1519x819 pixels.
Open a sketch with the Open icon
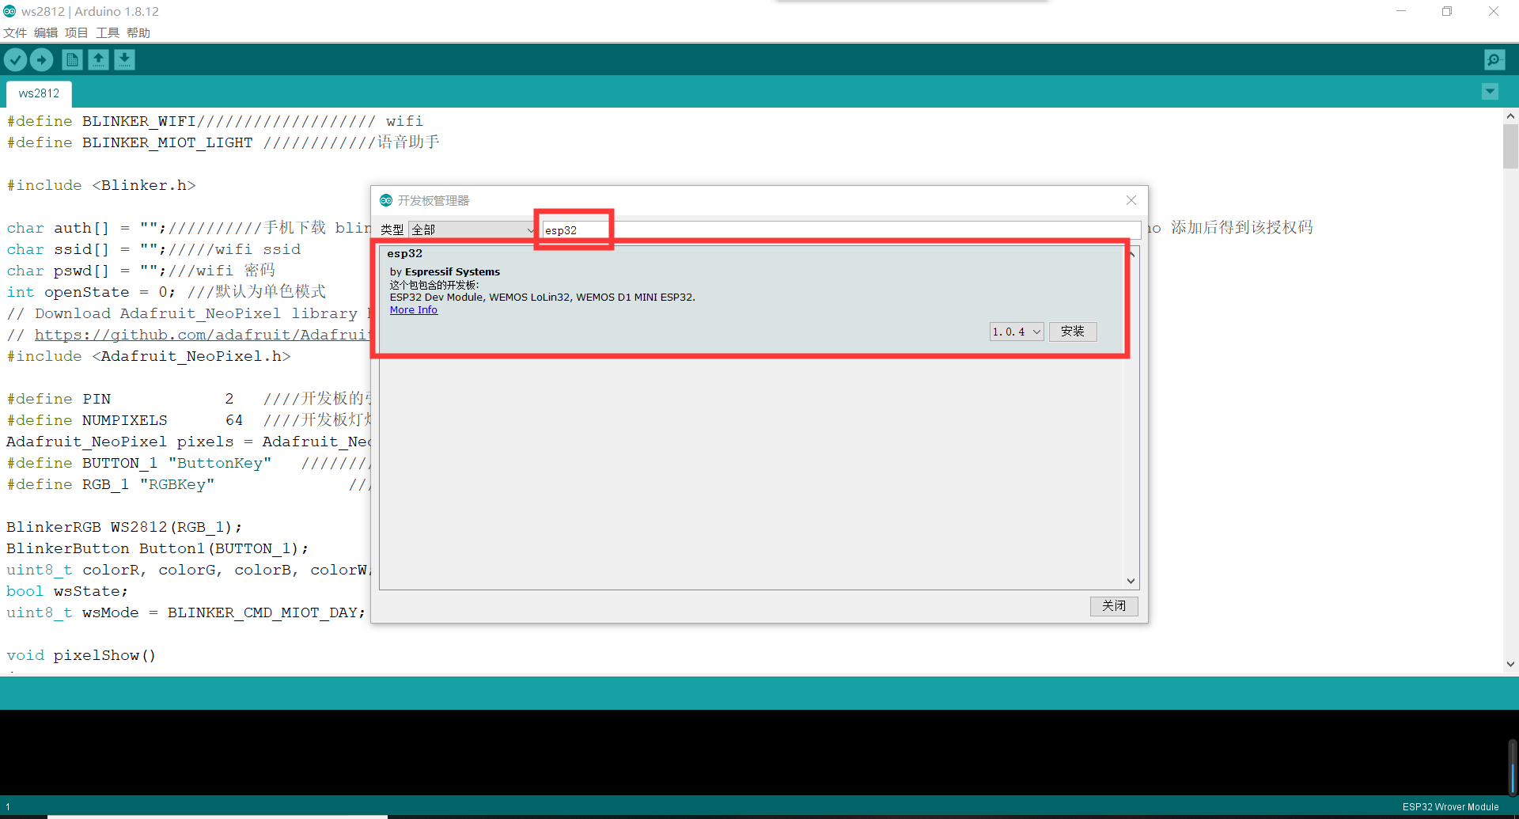point(98,59)
